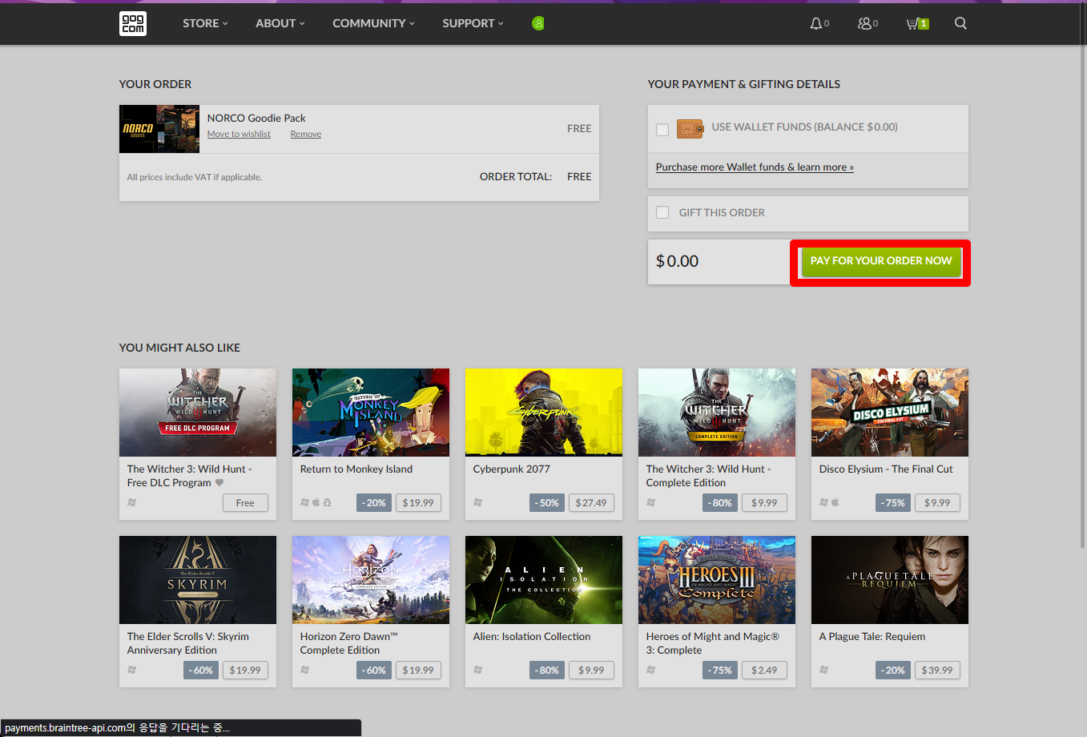Expand the About menu
Viewport: 1087px width, 737px height.
point(280,23)
